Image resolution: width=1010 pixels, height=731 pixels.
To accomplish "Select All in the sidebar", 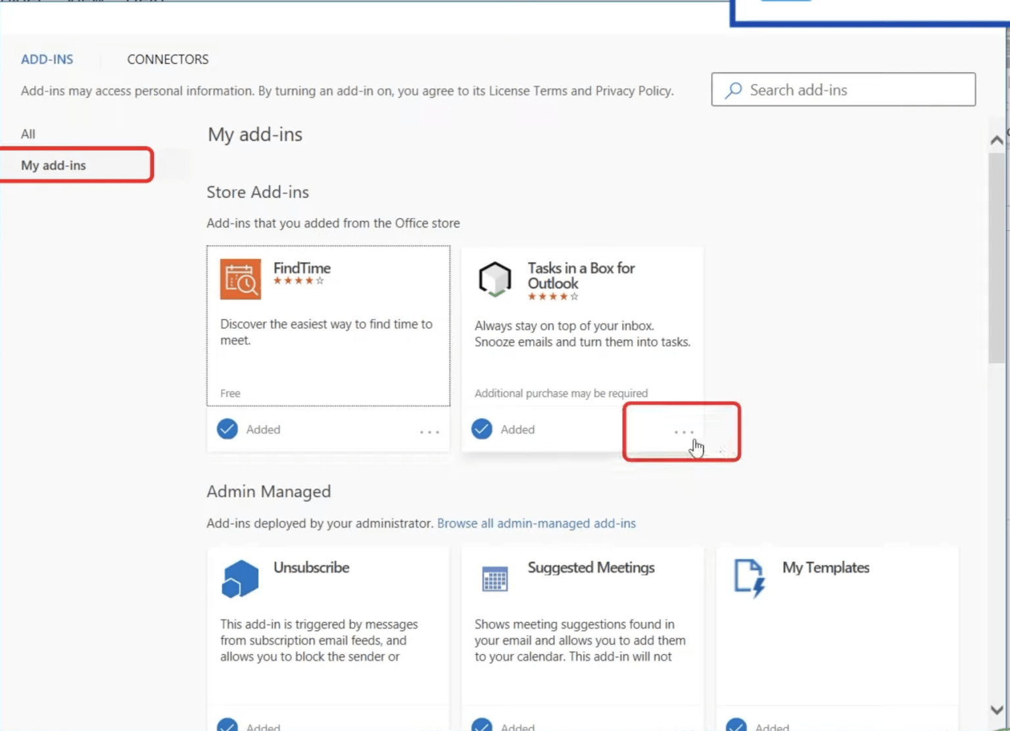I will coord(28,133).
